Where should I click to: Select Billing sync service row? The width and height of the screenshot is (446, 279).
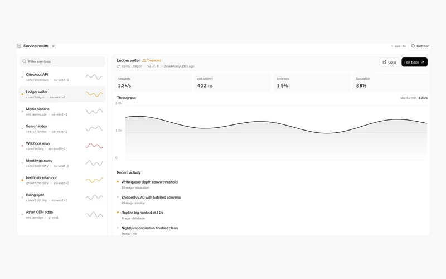(62, 198)
